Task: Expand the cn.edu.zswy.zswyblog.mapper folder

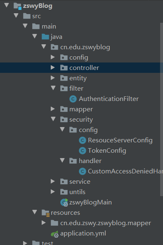Action: coord(44,223)
